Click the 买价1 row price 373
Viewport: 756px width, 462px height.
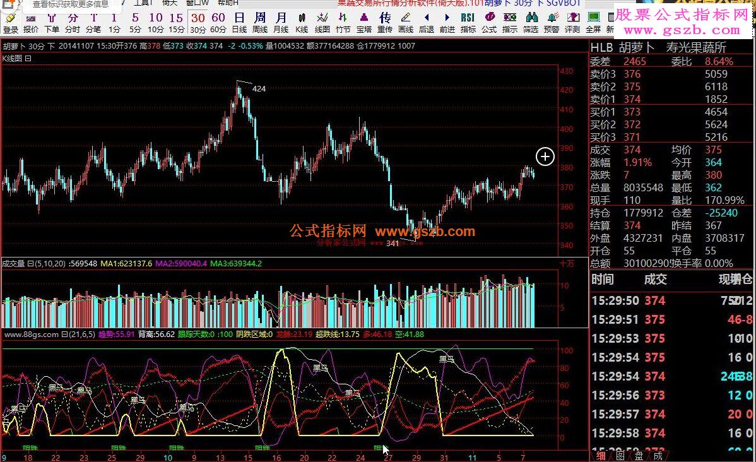pyautogui.click(x=632, y=112)
